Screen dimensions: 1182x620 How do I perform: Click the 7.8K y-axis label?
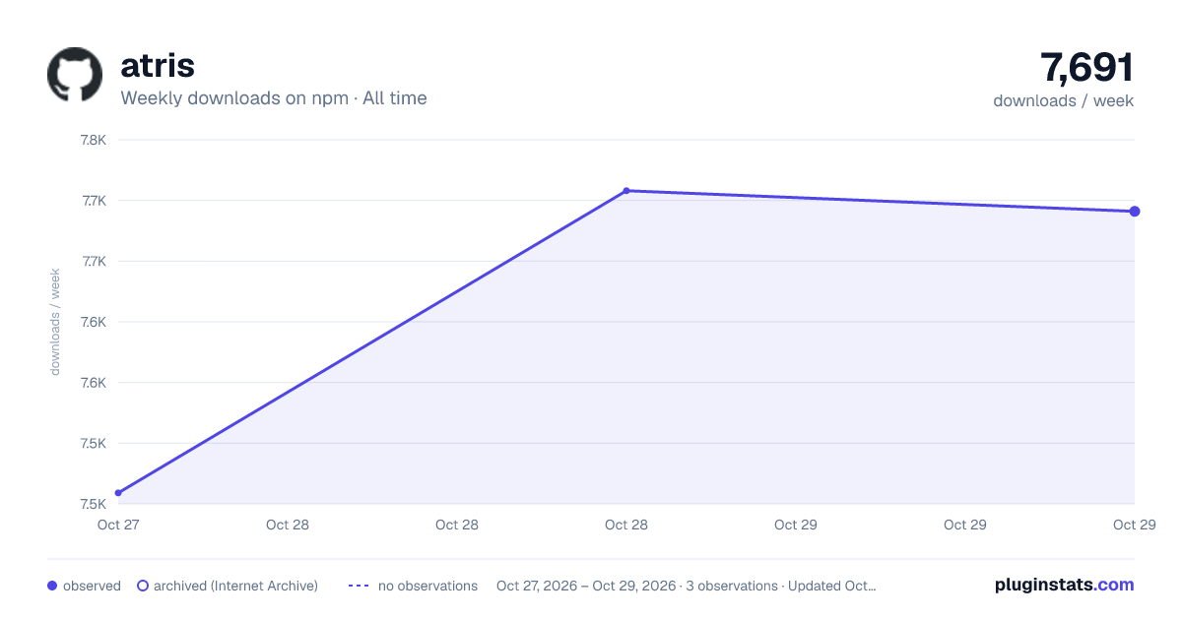coord(94,140)
